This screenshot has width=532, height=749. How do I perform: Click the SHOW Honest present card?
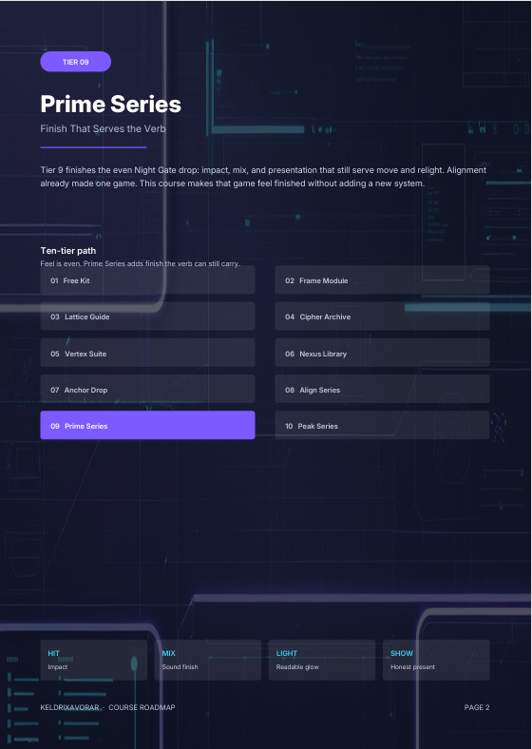[x=436, y=660]
